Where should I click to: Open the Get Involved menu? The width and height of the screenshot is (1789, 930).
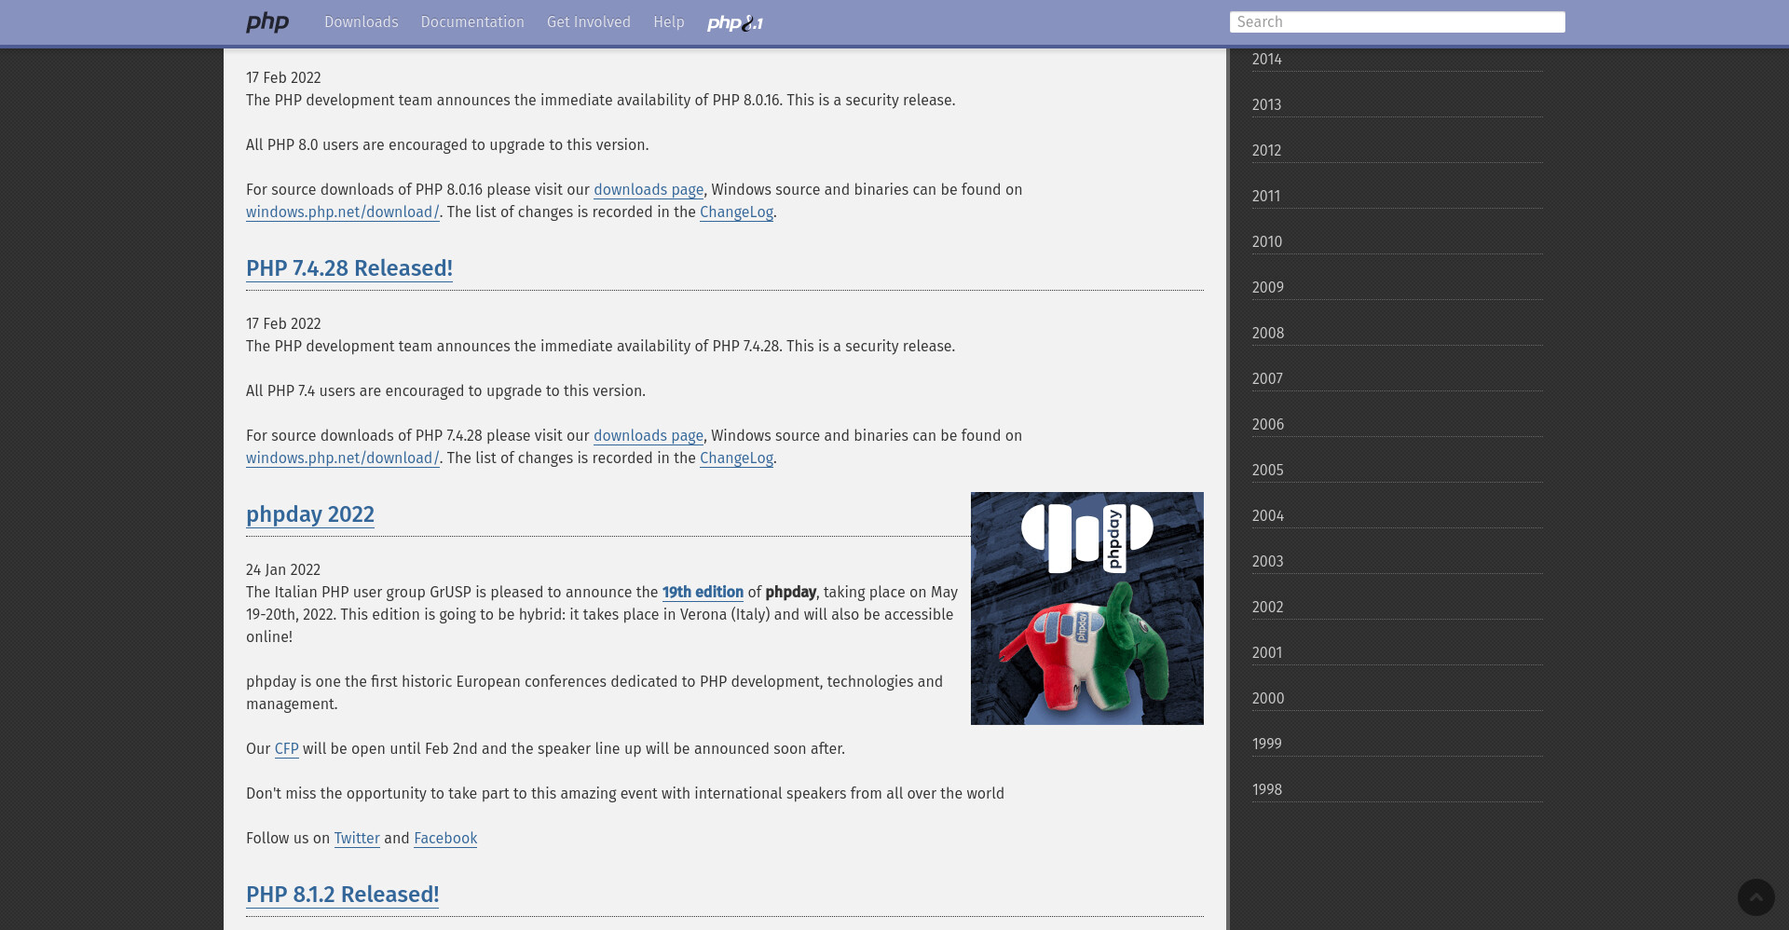[x=589, y=22]
